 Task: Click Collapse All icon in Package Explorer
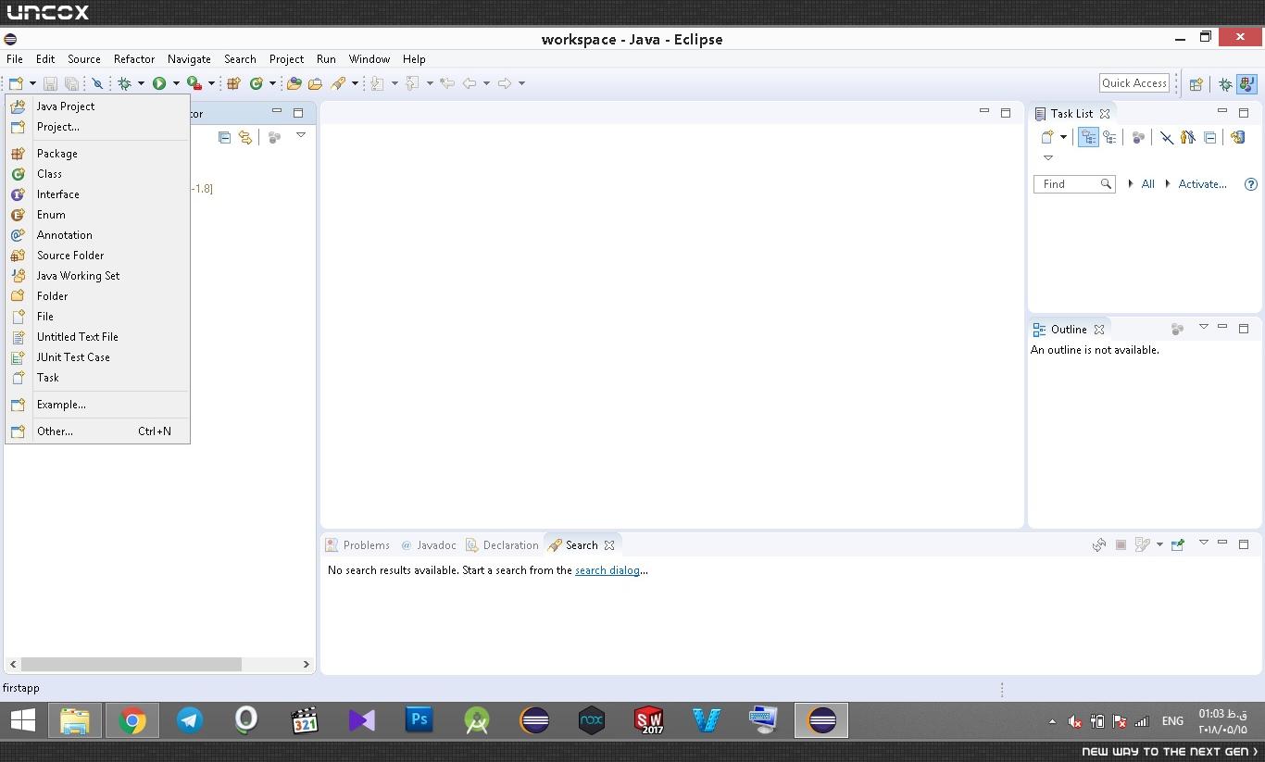point(224,137)
